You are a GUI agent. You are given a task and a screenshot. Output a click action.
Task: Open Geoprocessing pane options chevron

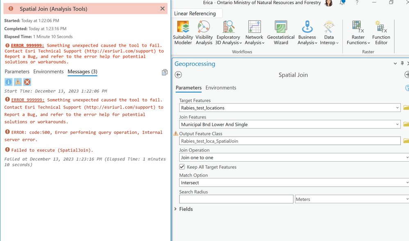[395, 63]
